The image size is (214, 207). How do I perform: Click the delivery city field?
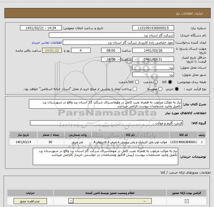pos(153,75)
